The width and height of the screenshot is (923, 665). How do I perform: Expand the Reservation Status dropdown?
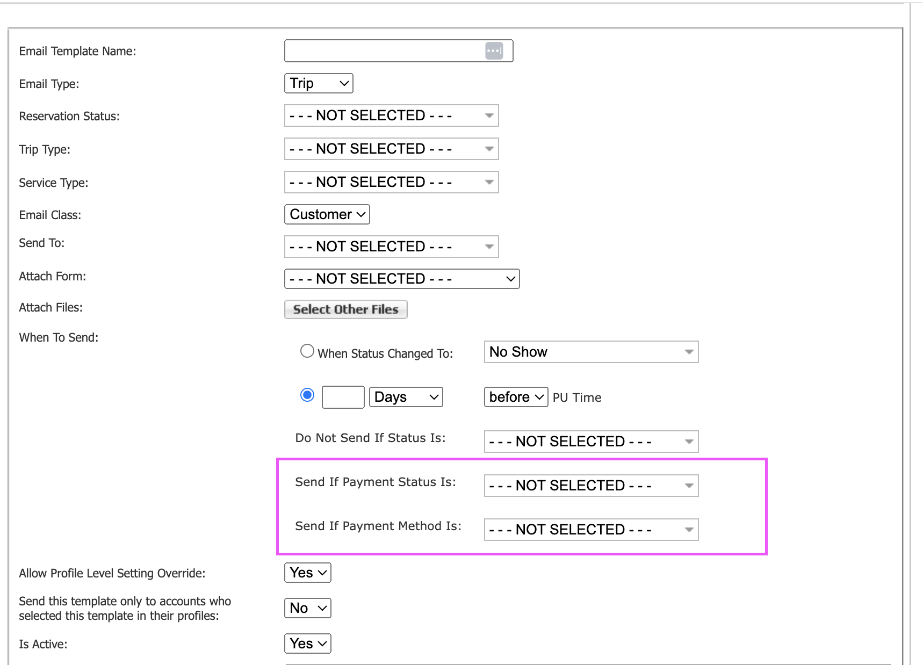391,115
